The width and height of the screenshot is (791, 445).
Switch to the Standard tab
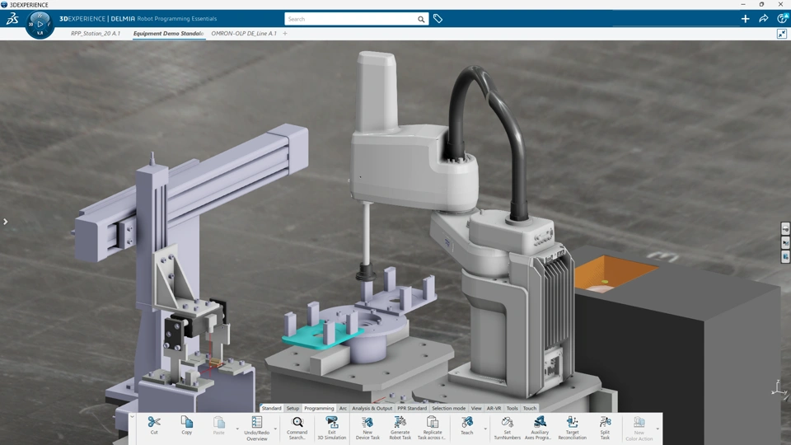pos(271,408)
